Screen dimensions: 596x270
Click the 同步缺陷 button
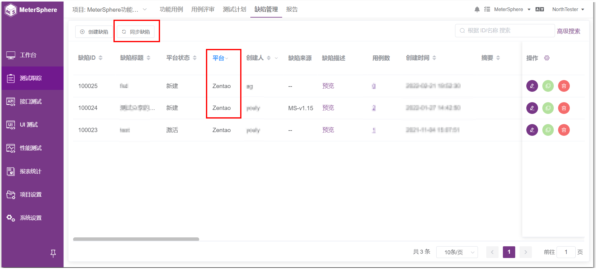[136, 32]
